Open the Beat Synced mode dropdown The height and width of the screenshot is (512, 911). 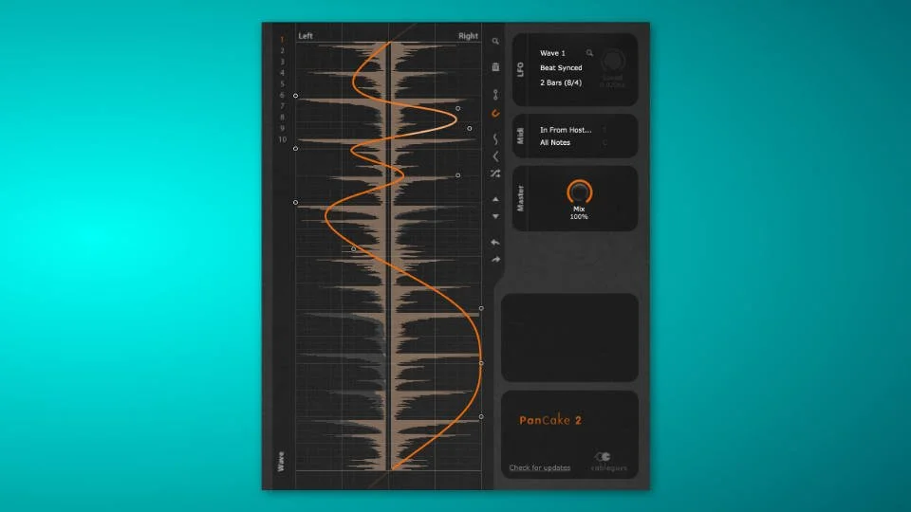[561, 68]
